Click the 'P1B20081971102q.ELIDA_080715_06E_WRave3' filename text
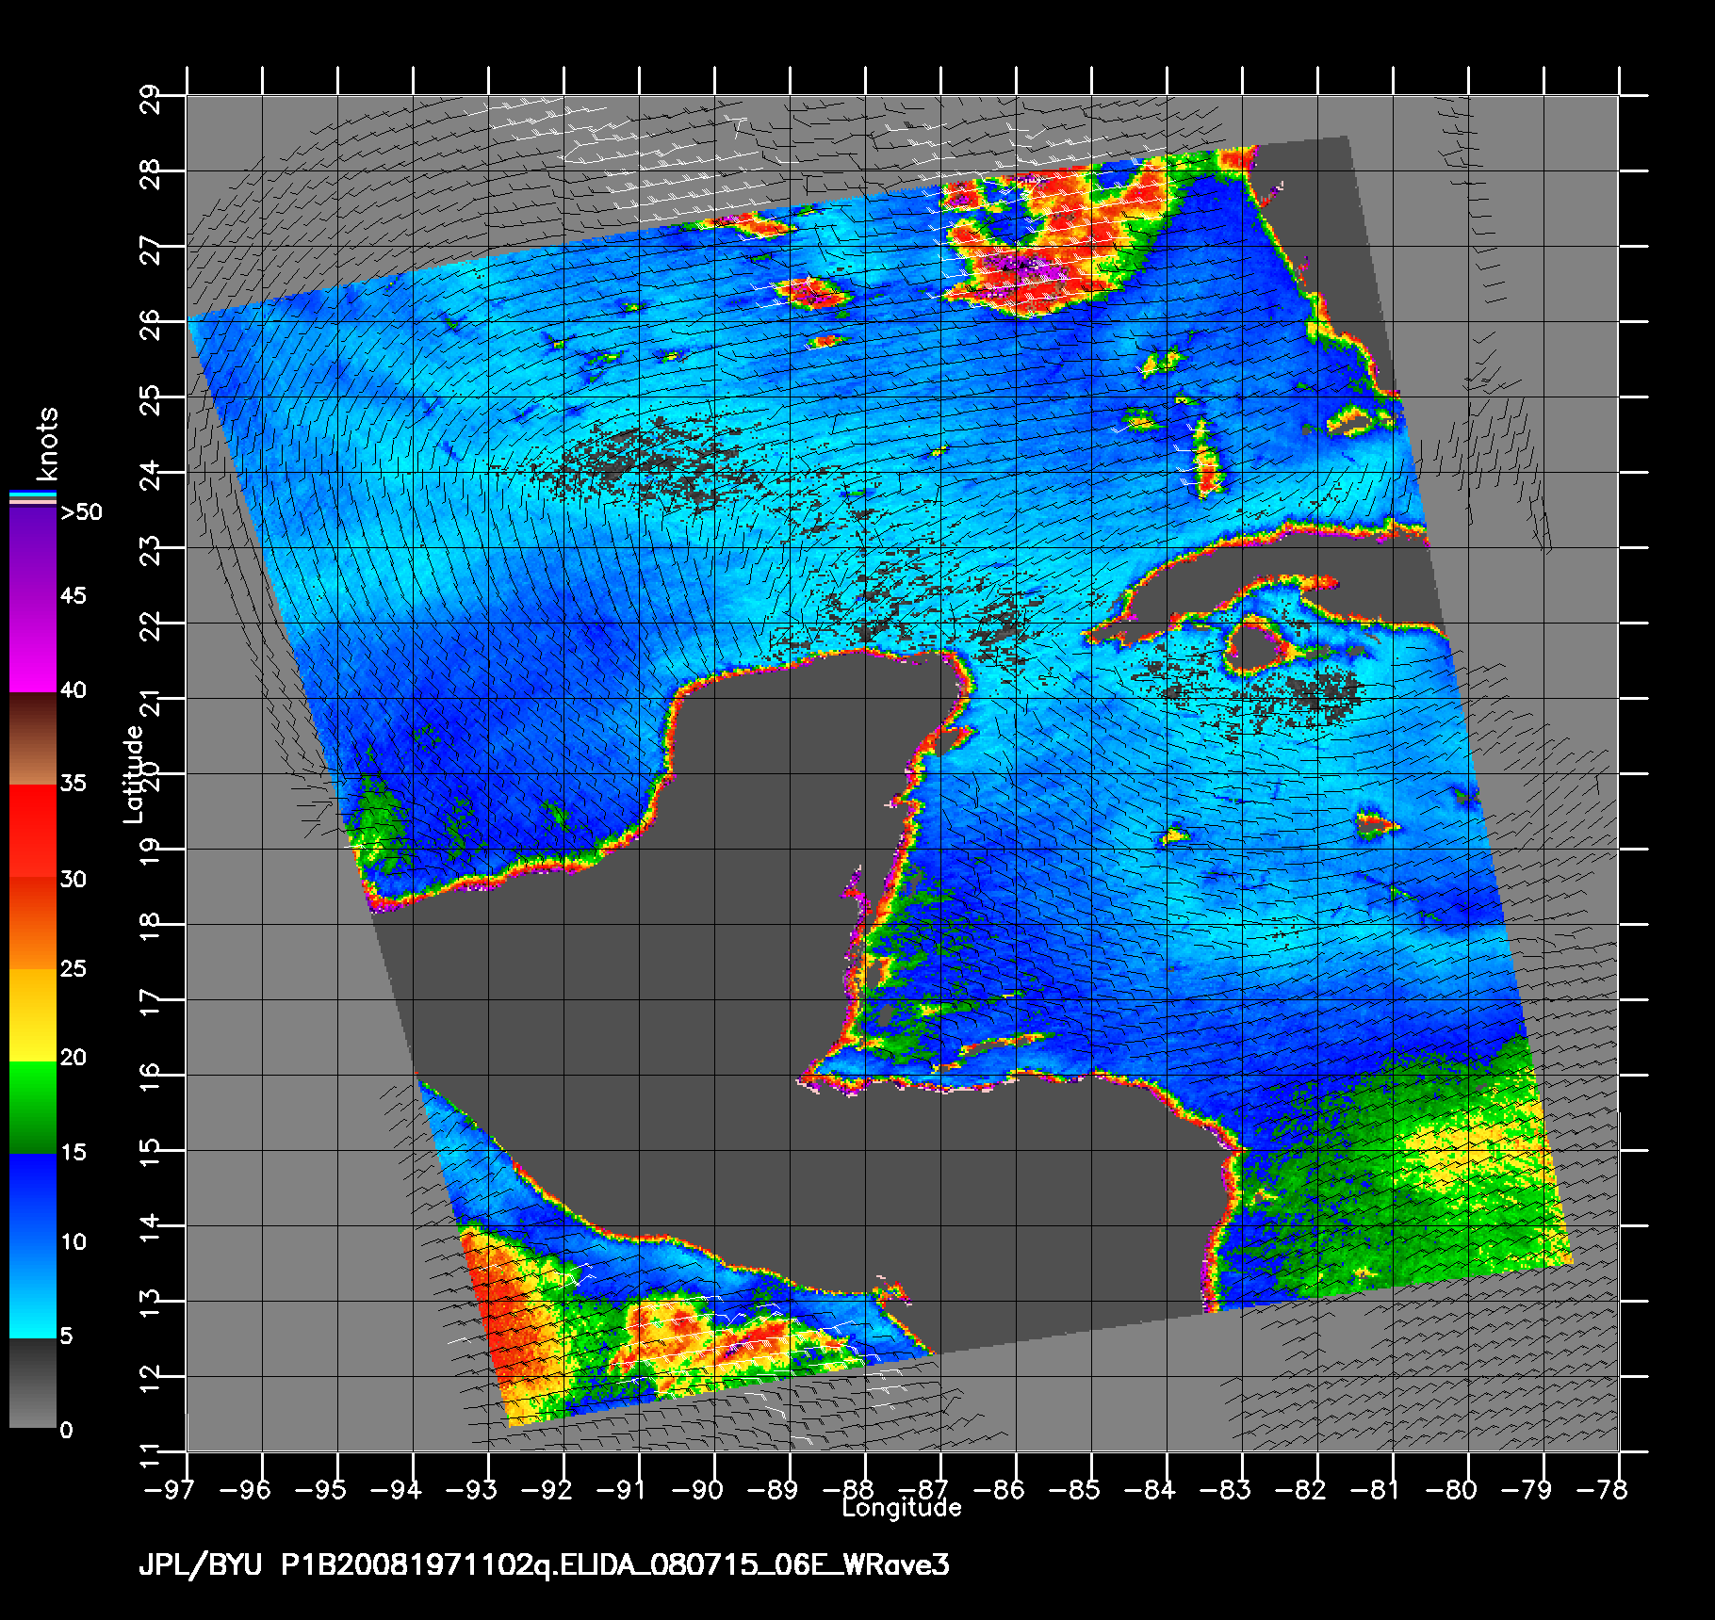 [615, 1565]
